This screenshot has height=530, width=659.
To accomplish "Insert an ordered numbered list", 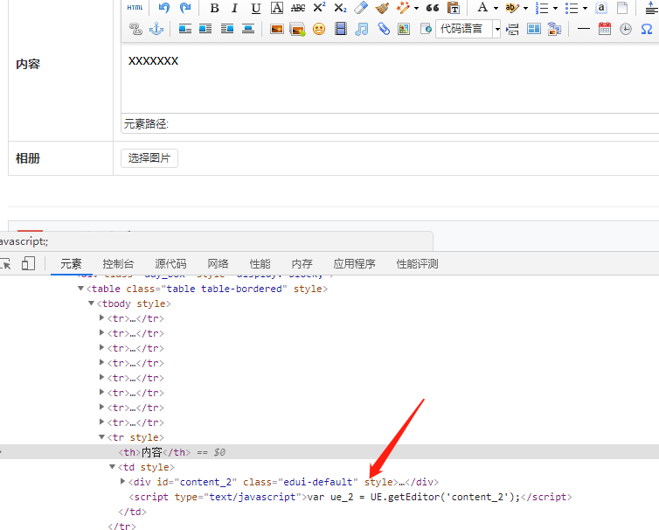I will pos(542,8).
